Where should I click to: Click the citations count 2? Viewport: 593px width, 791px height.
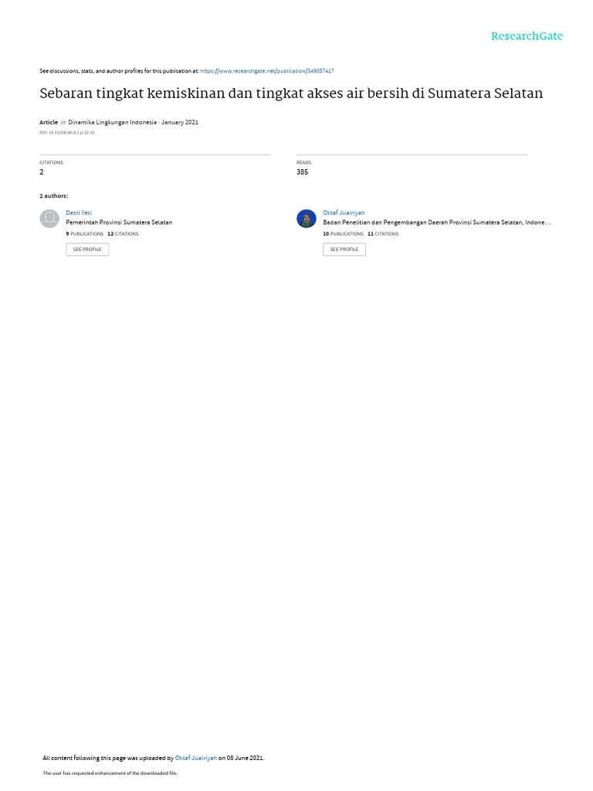(42, 172)
